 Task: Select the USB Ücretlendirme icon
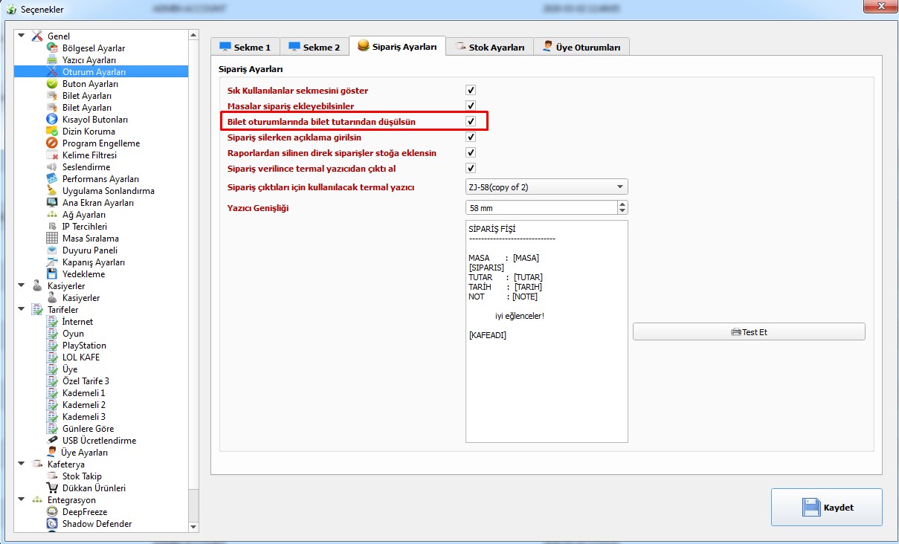click(x=52, y=441)
